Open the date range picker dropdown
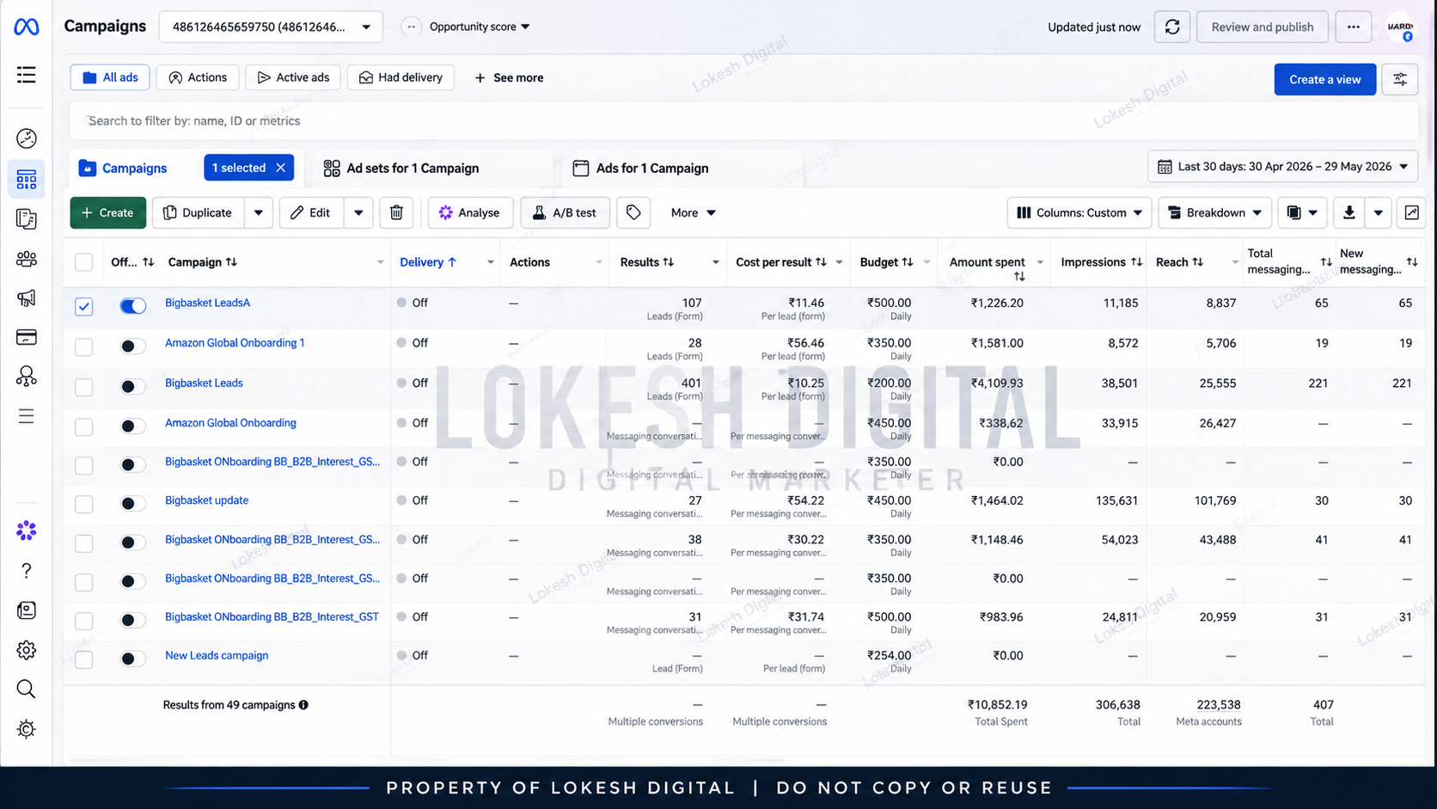Viewport: 1437px width, 809px height. 1283,167
